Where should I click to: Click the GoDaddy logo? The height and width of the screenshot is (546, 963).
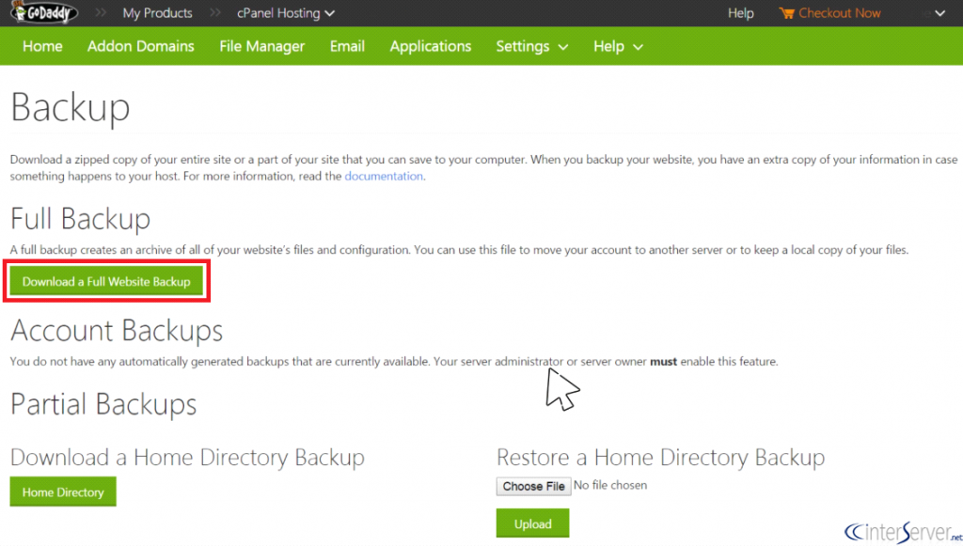(44, 13)
